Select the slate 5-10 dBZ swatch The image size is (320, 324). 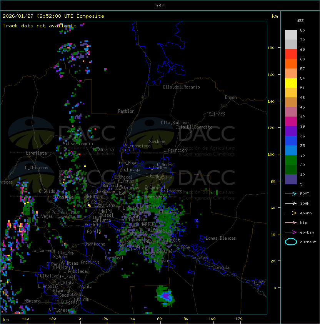pos(291,179)
